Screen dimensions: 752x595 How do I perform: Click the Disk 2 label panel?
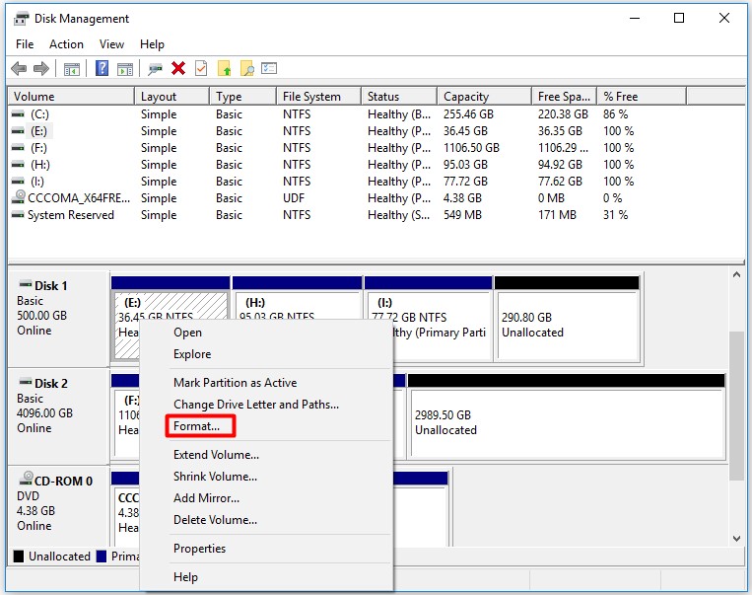coord(59,416)
